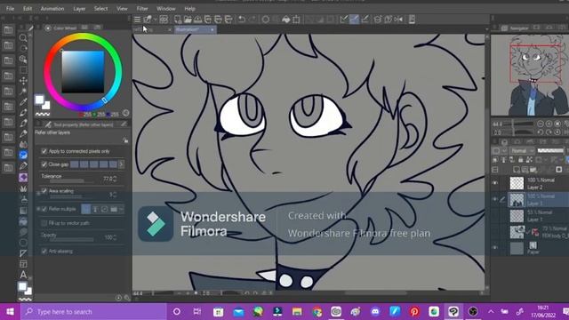Viewport: 569px width, 320px height.
Task: Click Navigator fit to screen button
Action: (557, 124)
